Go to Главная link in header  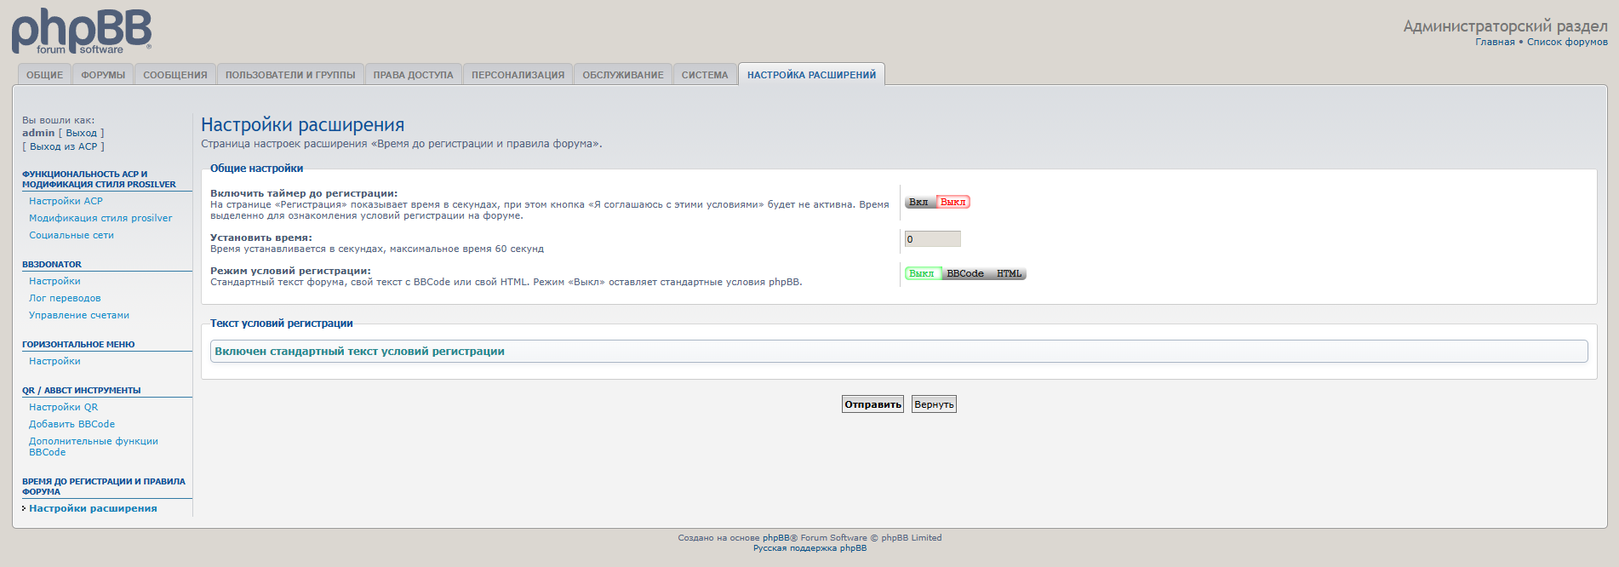[1495, 42]
